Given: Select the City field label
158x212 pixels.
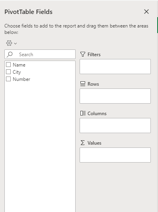Looking at the screenshot, I should point(17,72).
